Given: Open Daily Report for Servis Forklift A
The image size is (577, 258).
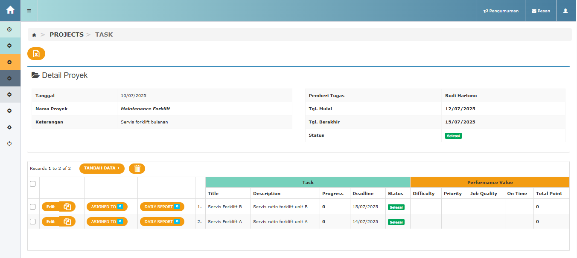Looking at the screenshot, I should tap(162, 222).
